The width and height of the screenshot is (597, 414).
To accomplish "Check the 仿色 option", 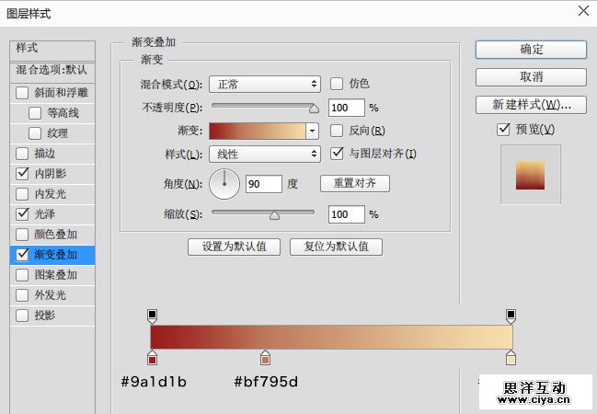I will [337, 84].
